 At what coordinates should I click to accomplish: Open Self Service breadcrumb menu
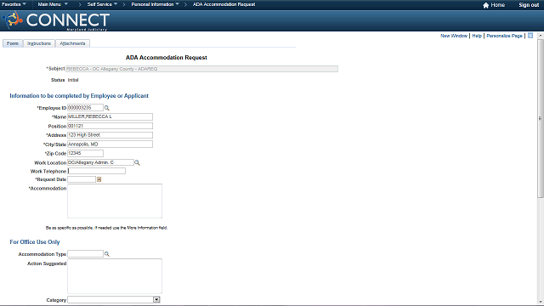[102, 4]
